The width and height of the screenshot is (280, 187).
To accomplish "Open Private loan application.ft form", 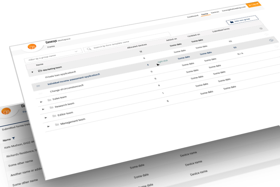I will tap(60, 74).
